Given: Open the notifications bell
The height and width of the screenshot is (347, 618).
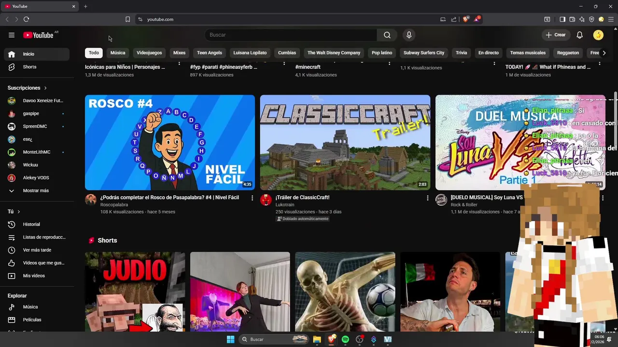Looking at the screenshot, I should pos(580,35).
